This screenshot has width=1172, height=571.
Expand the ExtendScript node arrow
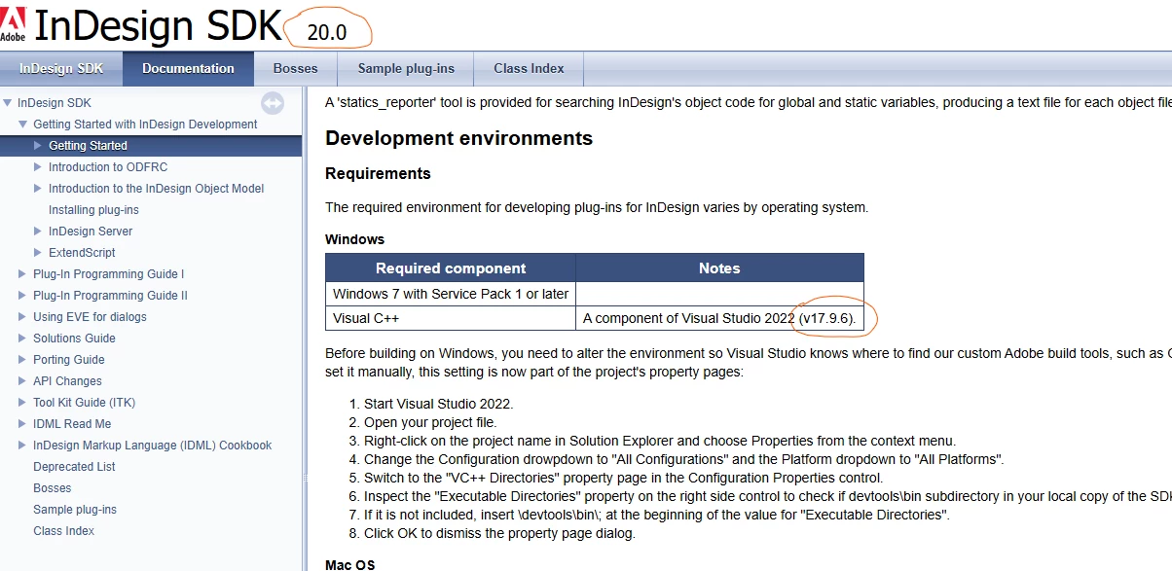[x=39, y=253]
